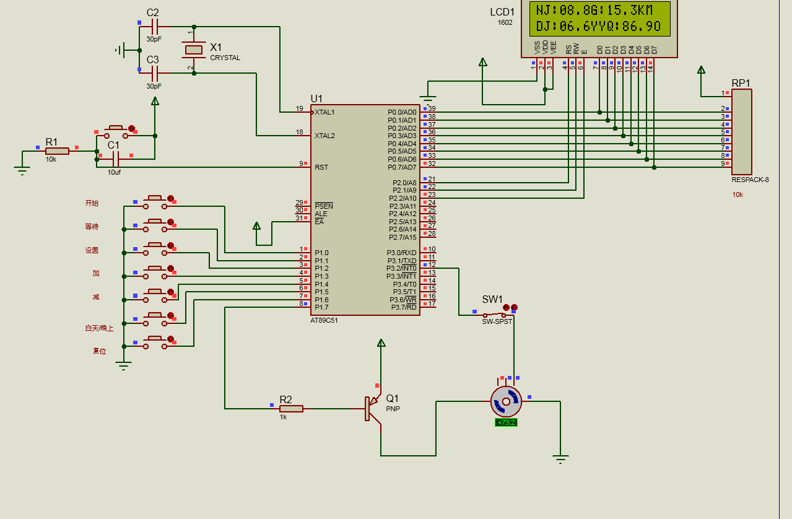Select the R1 resistor body
Image resolution: width=792 pixels, height=519 pixels.
click(57, 150)
